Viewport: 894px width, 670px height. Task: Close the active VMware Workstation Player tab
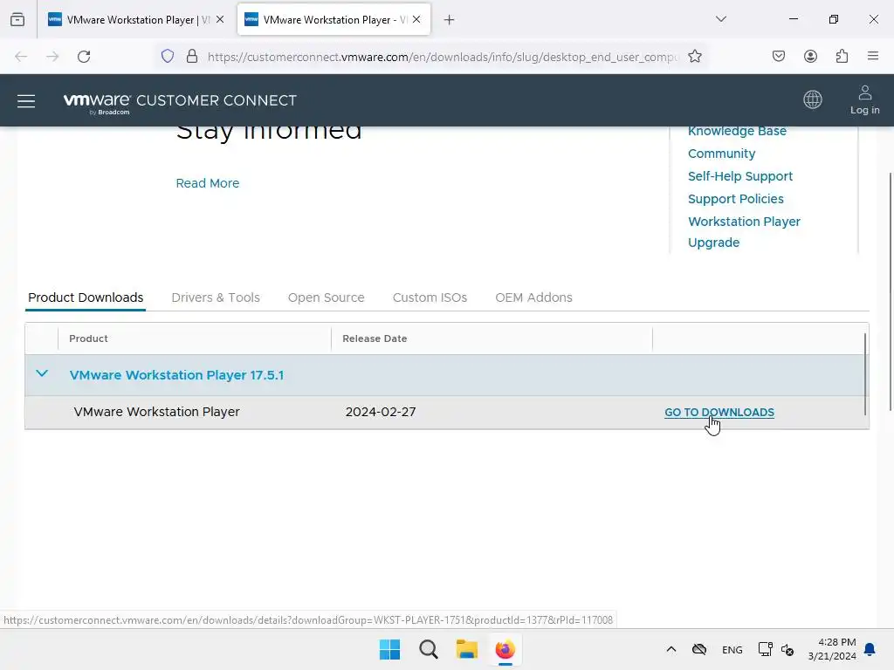(416, 19)
